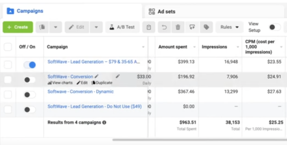Click the tag icon in the toolbar
This screenshot has height=145, width=287.
(x=206, y=27)
